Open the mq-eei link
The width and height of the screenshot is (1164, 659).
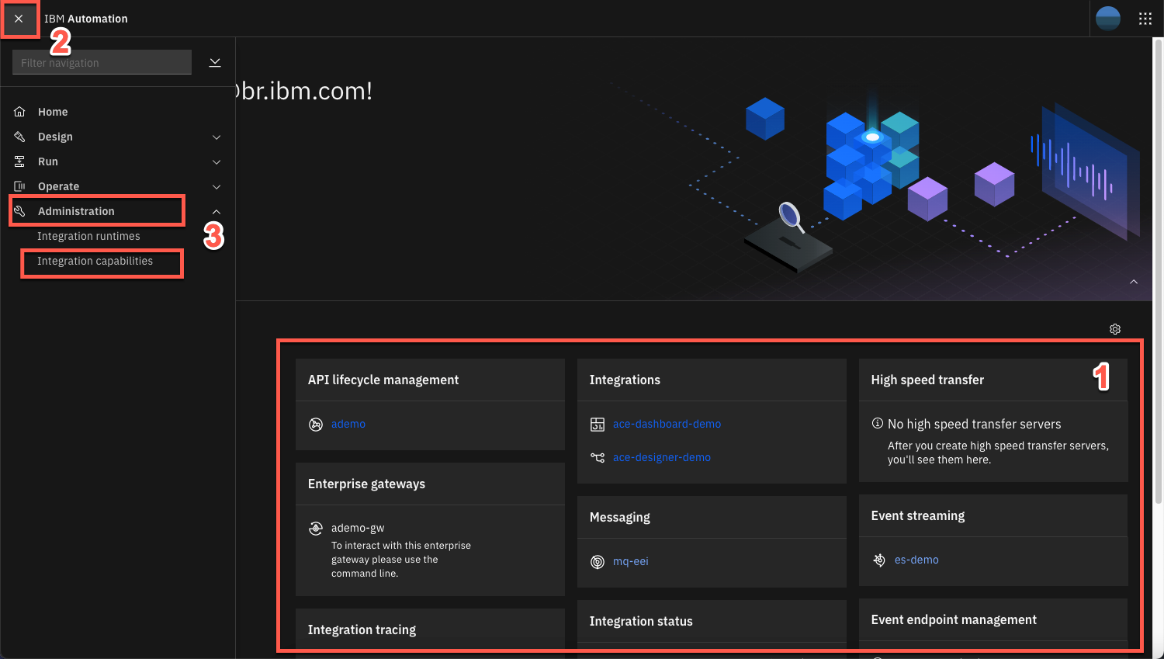click(x=631, y=561)
